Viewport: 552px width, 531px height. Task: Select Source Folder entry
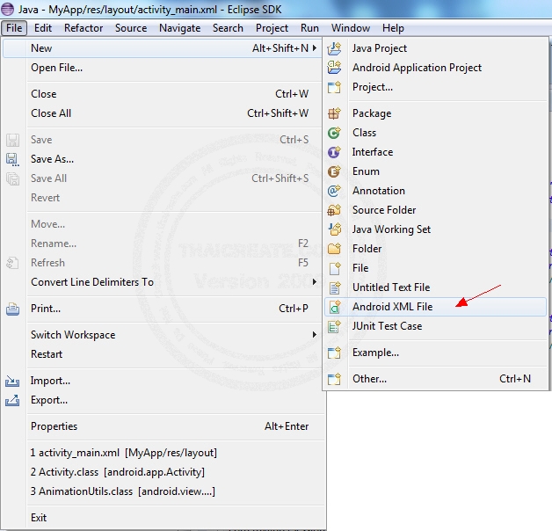(435, 210)
